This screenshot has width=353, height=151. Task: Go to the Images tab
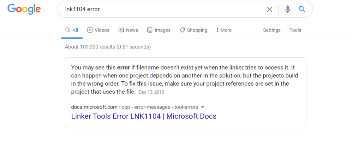[159, 30]
